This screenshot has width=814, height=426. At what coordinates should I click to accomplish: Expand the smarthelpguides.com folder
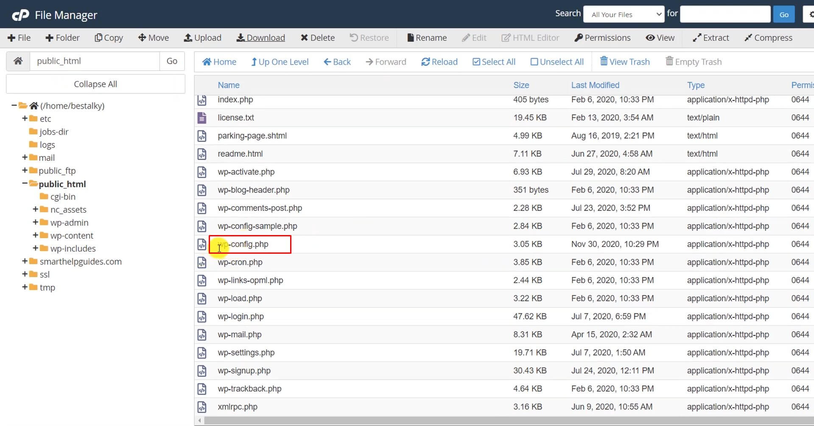coord(25,261)
